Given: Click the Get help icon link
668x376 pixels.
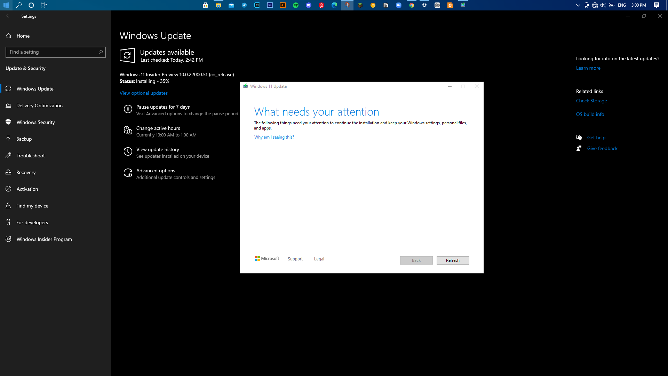Looking at the screenshot, I should coord(579,138).
